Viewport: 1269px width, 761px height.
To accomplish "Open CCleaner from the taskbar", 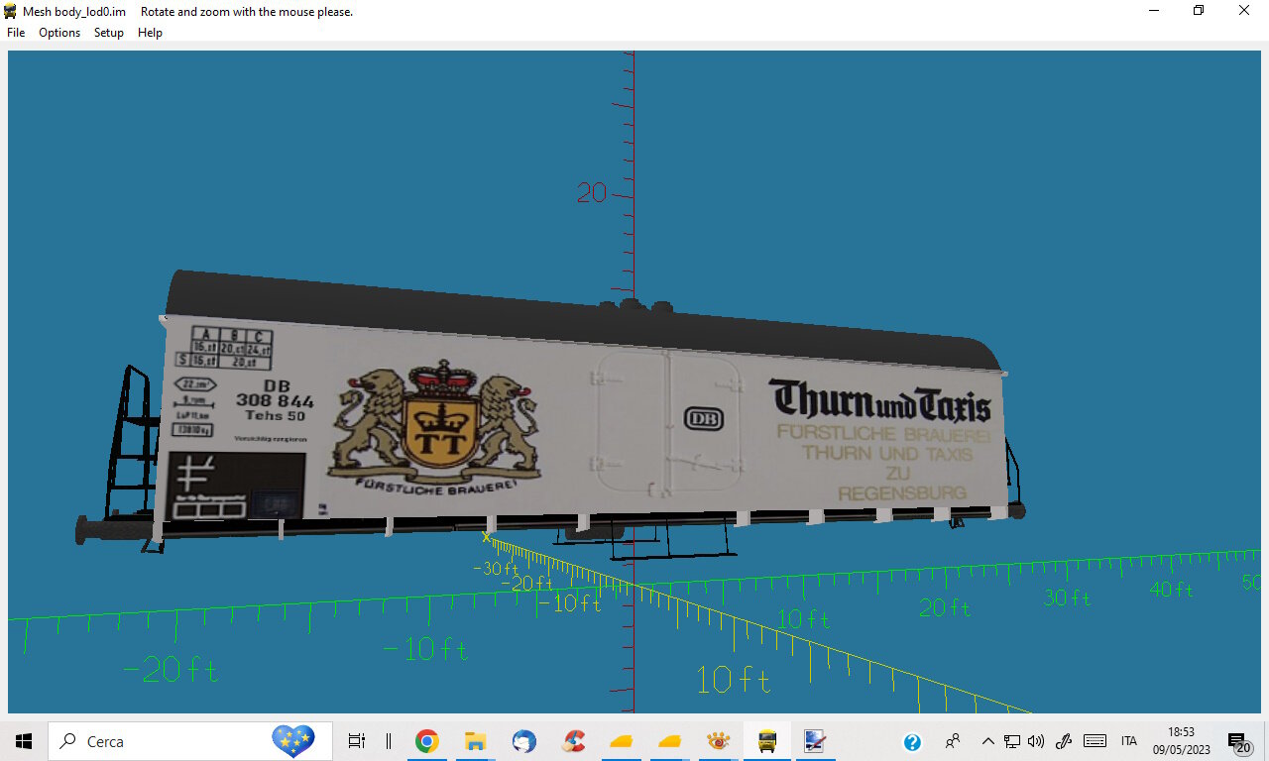I will tap(573, 741).
